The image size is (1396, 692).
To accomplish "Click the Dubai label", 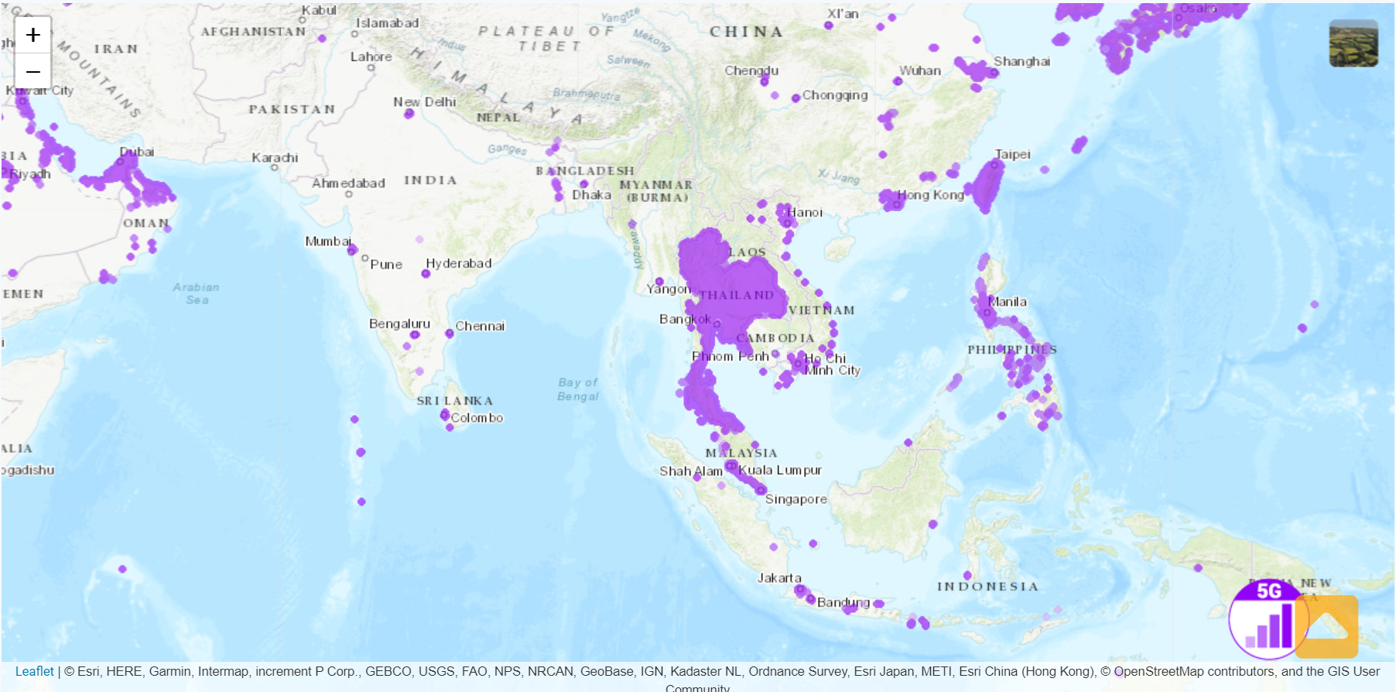I will 137,152.
